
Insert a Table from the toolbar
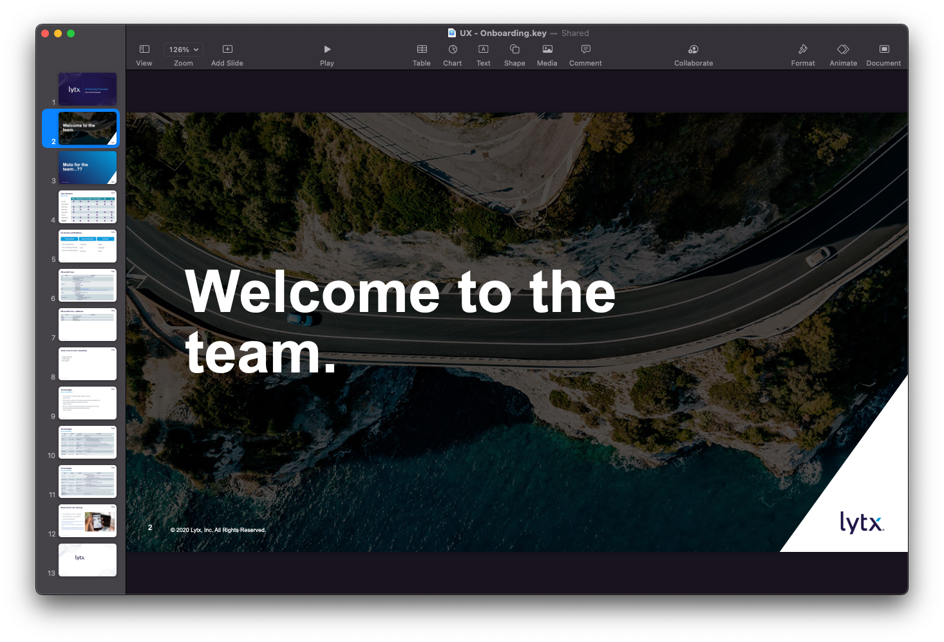[422, 49]
